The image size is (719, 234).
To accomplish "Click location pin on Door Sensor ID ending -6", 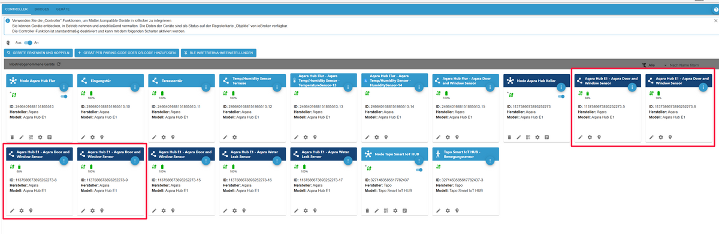I will pyautogui.click(x=670, y=137).
